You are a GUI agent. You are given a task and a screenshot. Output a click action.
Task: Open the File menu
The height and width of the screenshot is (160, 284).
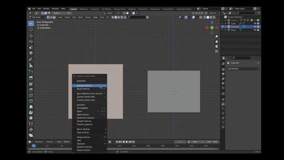tap(34, 9)
